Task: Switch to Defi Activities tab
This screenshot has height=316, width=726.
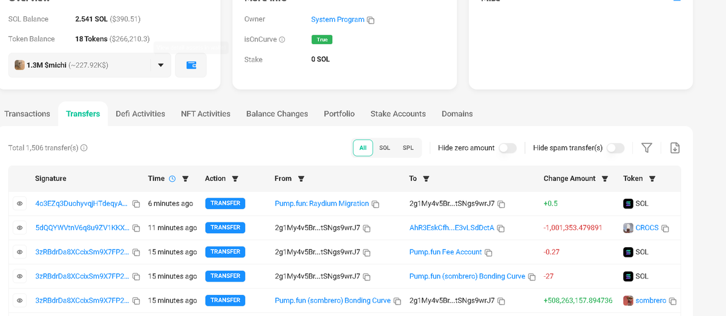Action: pos(140,114)
